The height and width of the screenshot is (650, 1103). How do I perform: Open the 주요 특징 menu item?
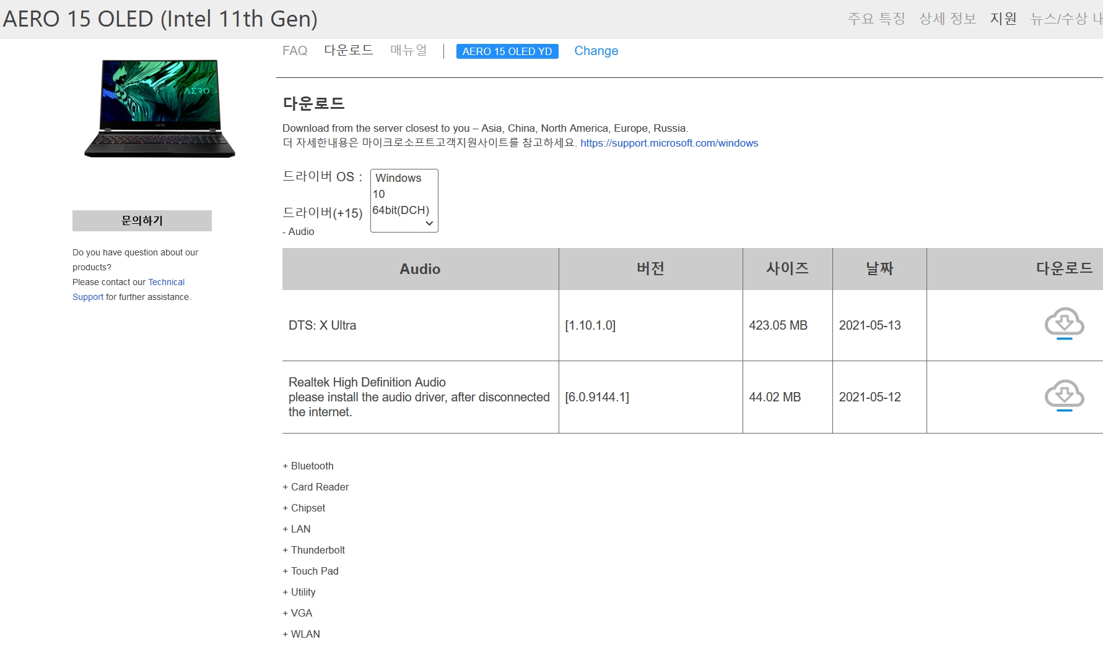pos(876,19)
